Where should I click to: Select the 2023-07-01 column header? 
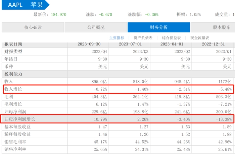pos(130,44)
